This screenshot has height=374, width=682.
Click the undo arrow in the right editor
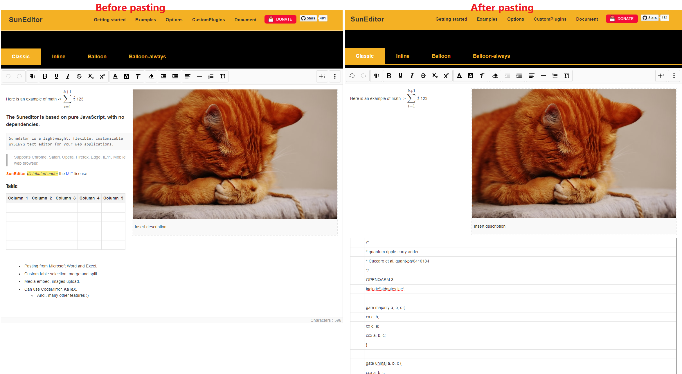(352, 76)
